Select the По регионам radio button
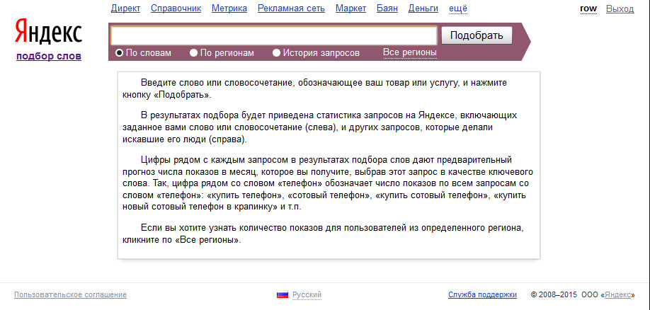Viewport: 650px width, 310px height. click(193, 52)
